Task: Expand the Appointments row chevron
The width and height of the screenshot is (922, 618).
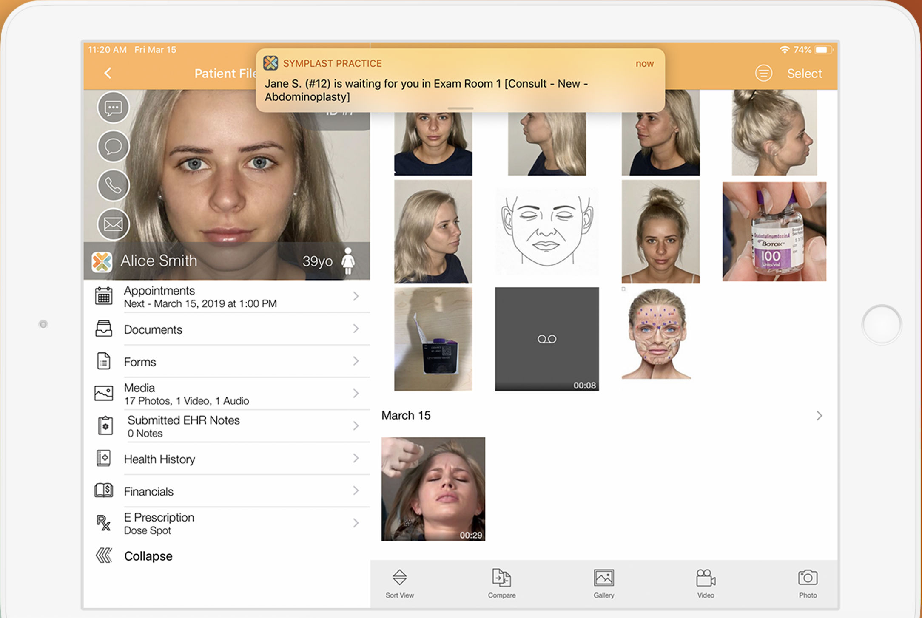Action: (356, 296)
